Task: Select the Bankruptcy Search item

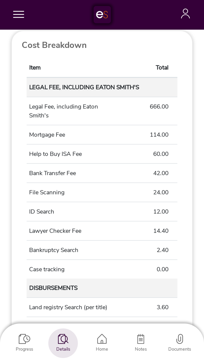Action: coord(54,250)
